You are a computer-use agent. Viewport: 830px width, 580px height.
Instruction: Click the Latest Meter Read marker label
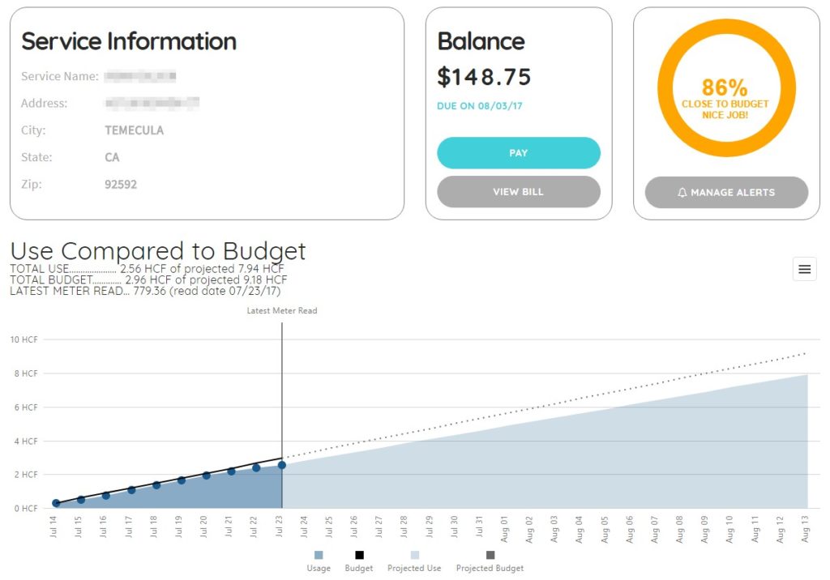[282, 310]
